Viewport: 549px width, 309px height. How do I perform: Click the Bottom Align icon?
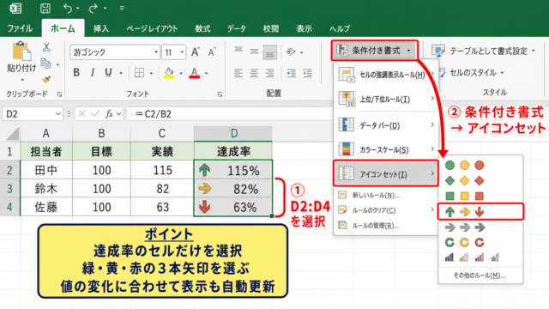click(x=269, y=52)
